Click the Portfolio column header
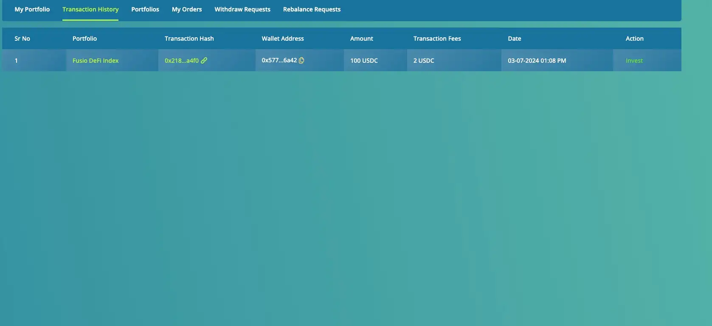Screen dimensions: 712x326 click(84, 39)
